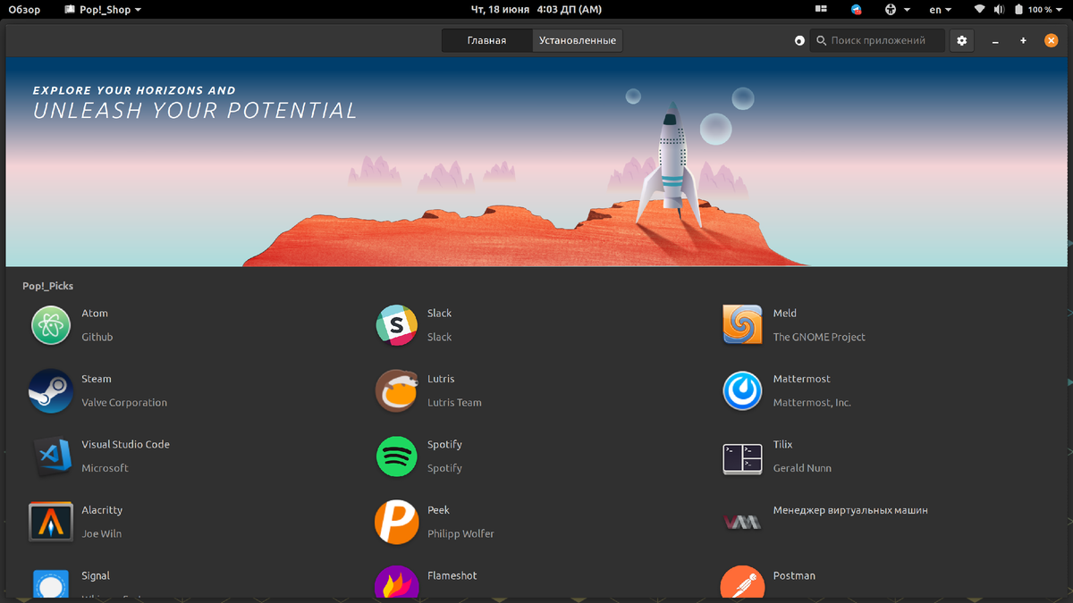This screenshot has width=1073, height=603.
Task: Open the 100 % system menu arrow
Action: [x=1060, y=10]
